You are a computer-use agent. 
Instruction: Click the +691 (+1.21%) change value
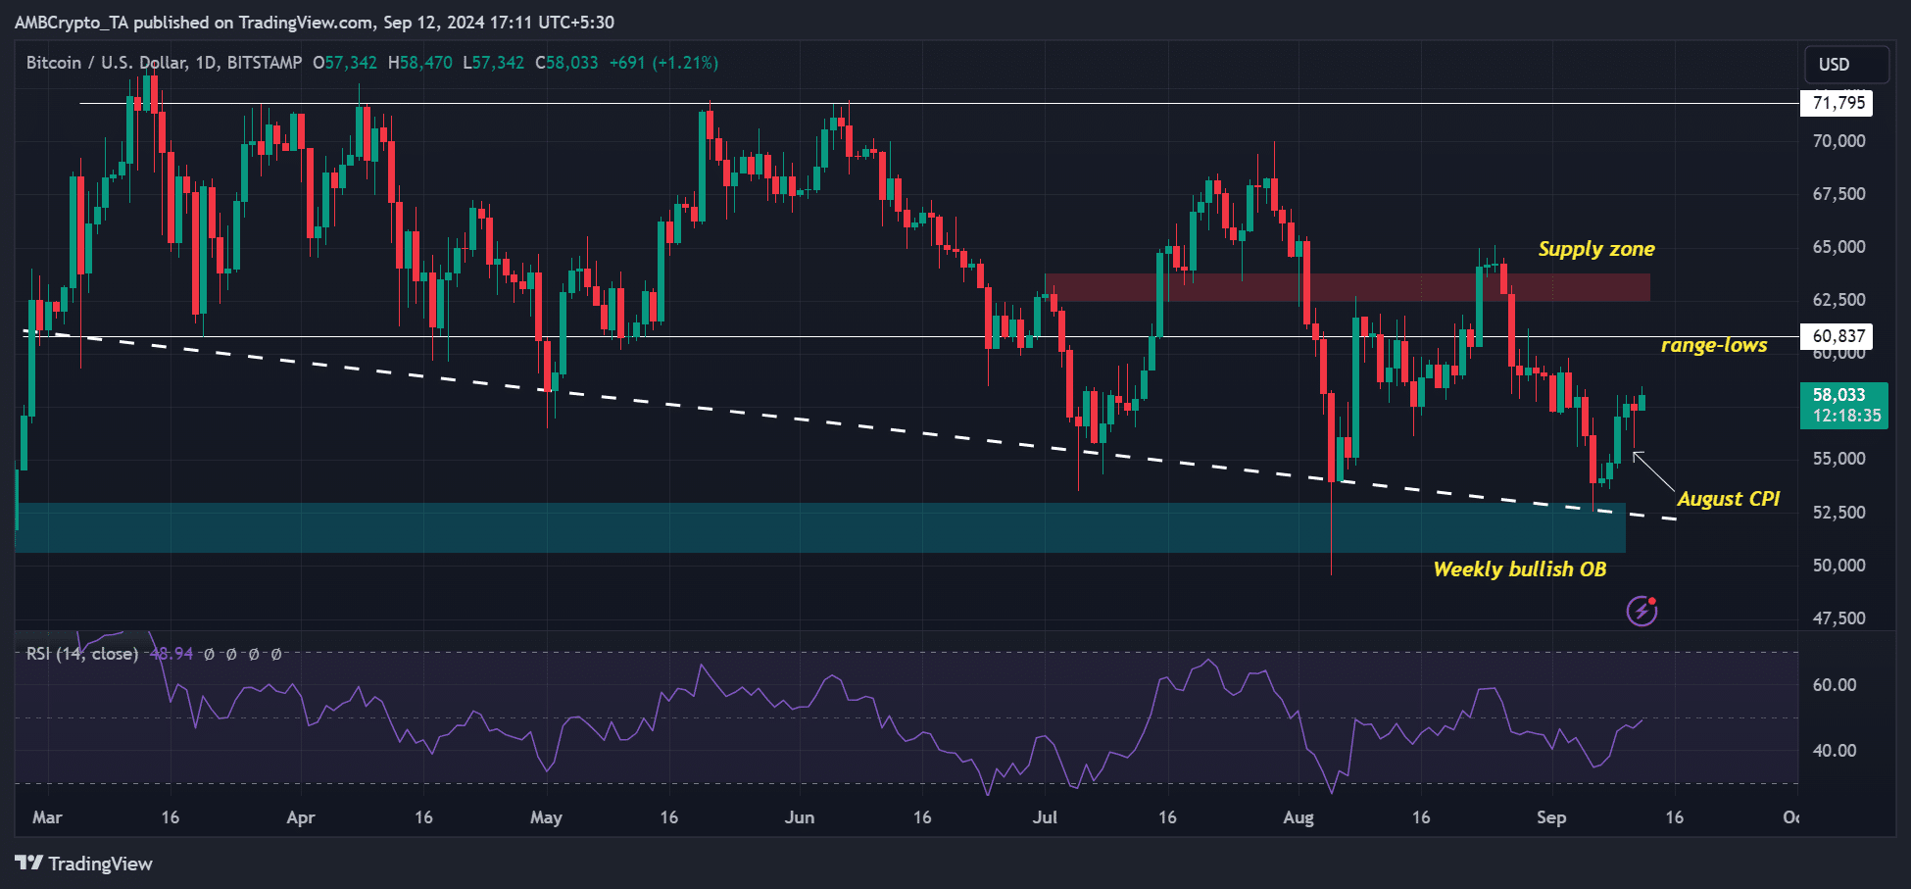tap(663, 63)
